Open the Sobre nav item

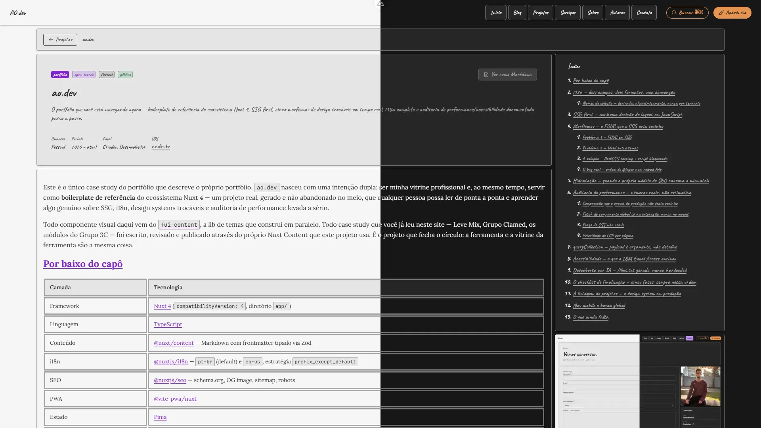(593, 13)
